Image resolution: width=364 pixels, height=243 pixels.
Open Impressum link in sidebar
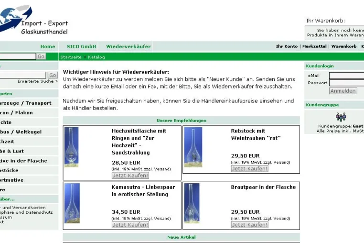point(6,217)
